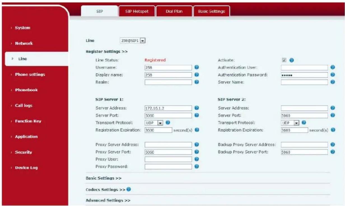Help icon for SIP Server 1 Registration Expiration
Image resolution: width=345 pixels, height=206 pixels.
click(197, 130)
